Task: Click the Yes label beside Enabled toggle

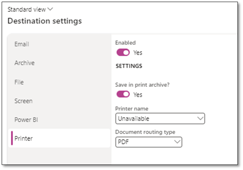Action: click(138, 52)
